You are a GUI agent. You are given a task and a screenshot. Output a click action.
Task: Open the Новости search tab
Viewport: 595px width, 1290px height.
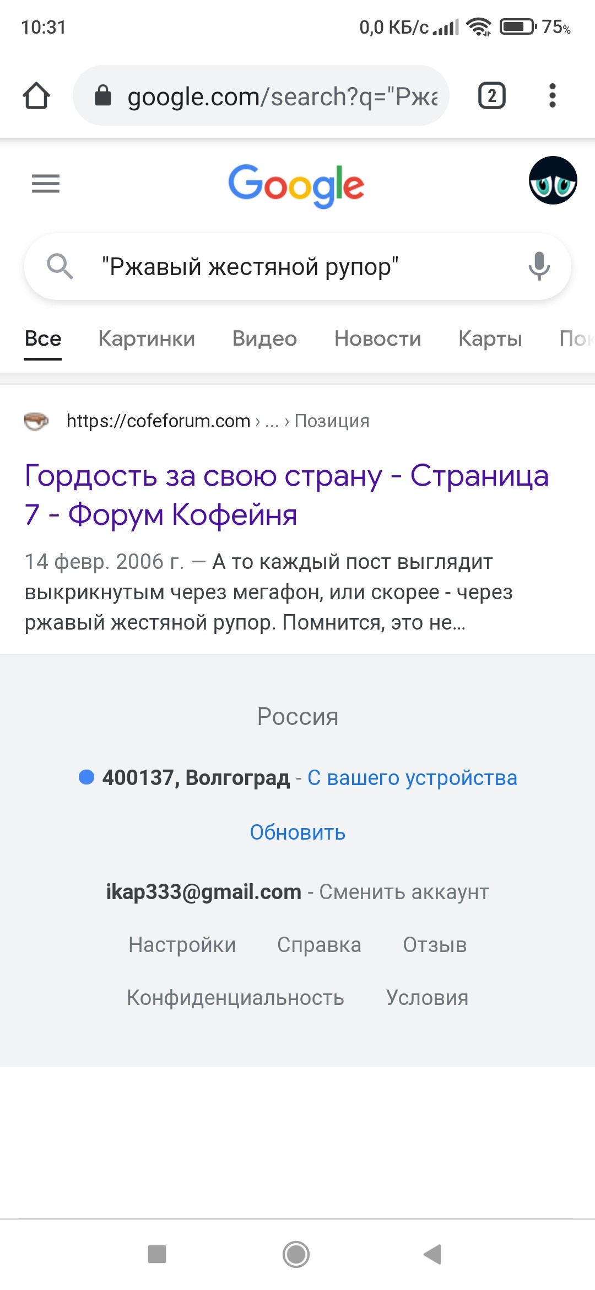pyautogui.click(x=377, y=338)
